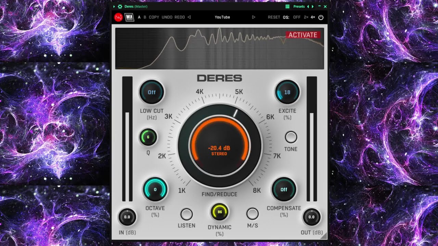This screenshot has height=246, width=438.
Task: Click the red round logo icon
Action: click(x=118, y=17)
